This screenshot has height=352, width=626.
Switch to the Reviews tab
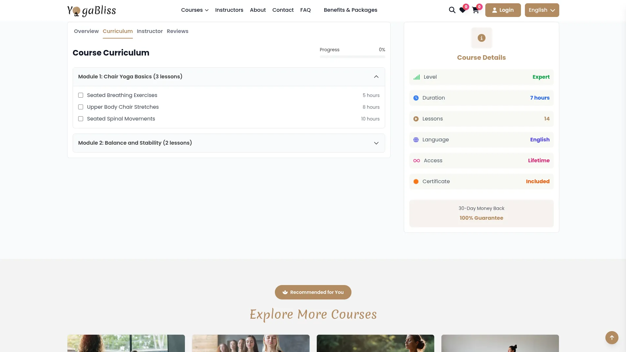coord(177,31)
